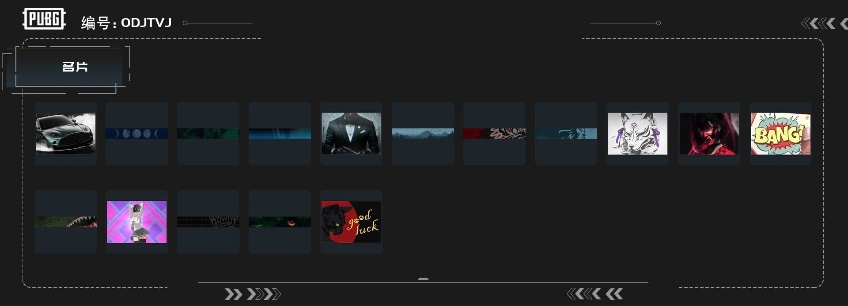Click the 编号: ODJTVJ code text

pyautogui.click(x=126, y=23)
